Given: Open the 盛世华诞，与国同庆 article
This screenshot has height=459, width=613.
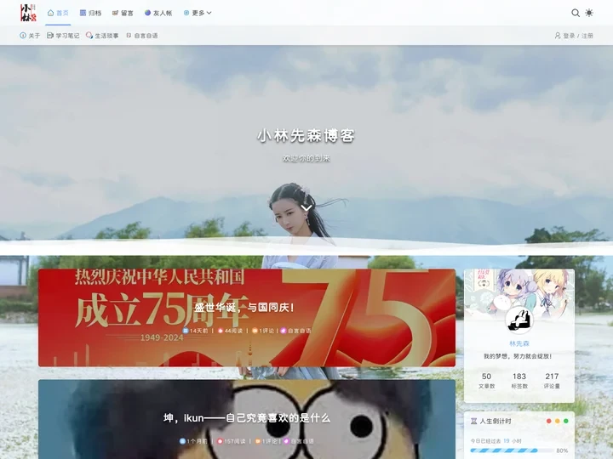Looking at the screenshot, I should [x=244, y=308].
